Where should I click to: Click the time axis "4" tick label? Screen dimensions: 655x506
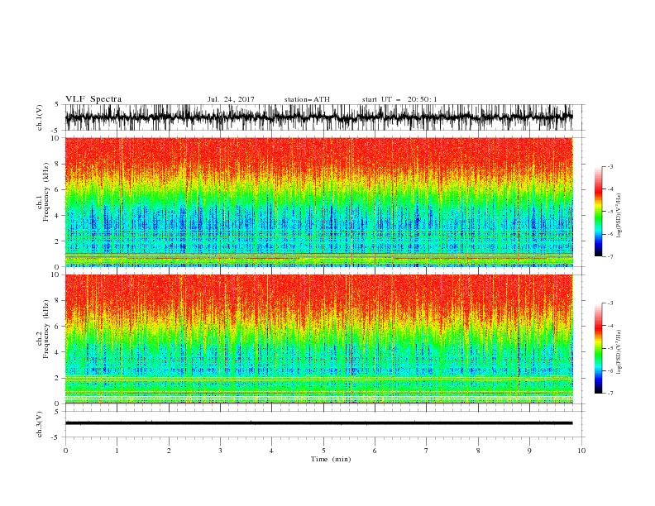coord(271,451)
